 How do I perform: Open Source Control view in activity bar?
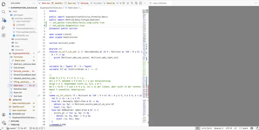(x=4, y=20)
